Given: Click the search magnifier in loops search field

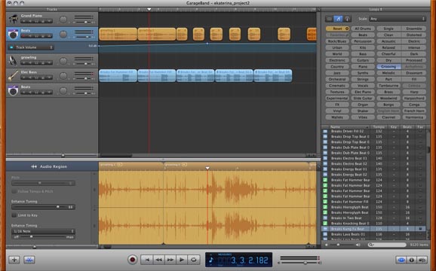Looking at the screenshot, I should click(370, 245).
